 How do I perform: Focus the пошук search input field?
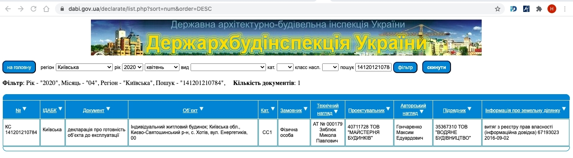tap(374, 67)
